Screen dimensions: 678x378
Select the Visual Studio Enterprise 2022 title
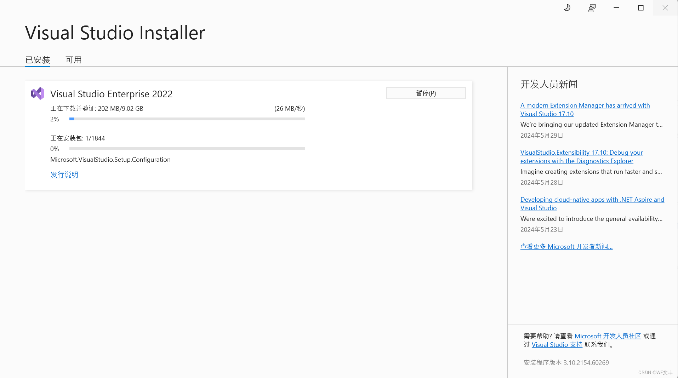pyautogui.click(x=111, y=94)
